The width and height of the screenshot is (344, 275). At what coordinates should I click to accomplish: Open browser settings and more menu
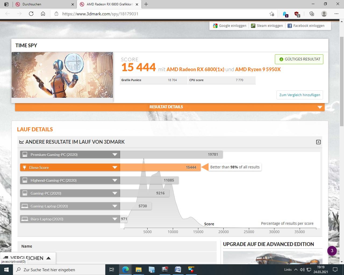pyautogui.click(x=336, y=14)
